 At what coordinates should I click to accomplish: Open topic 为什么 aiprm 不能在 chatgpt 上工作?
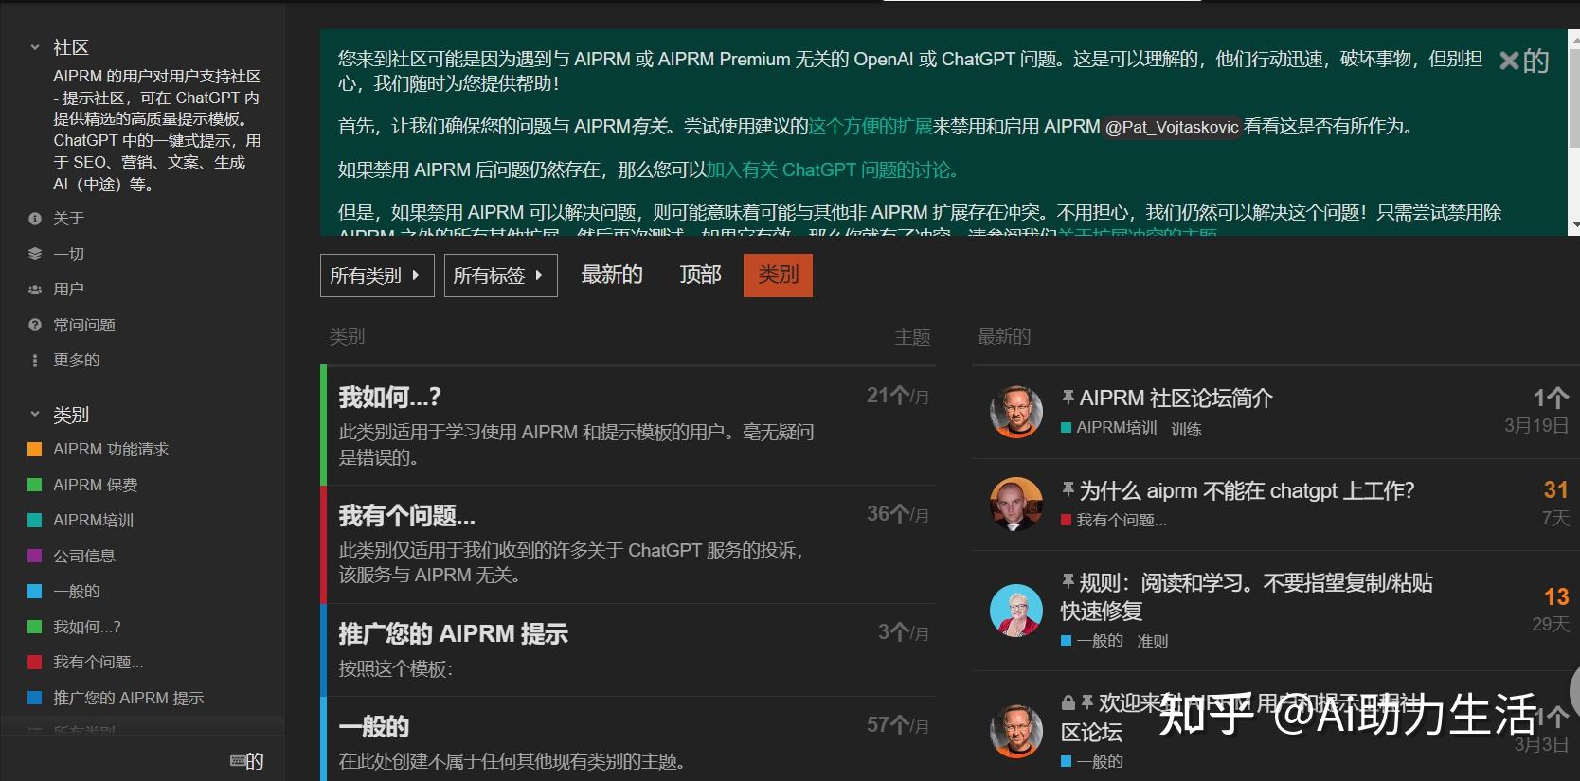(1247, 490)
